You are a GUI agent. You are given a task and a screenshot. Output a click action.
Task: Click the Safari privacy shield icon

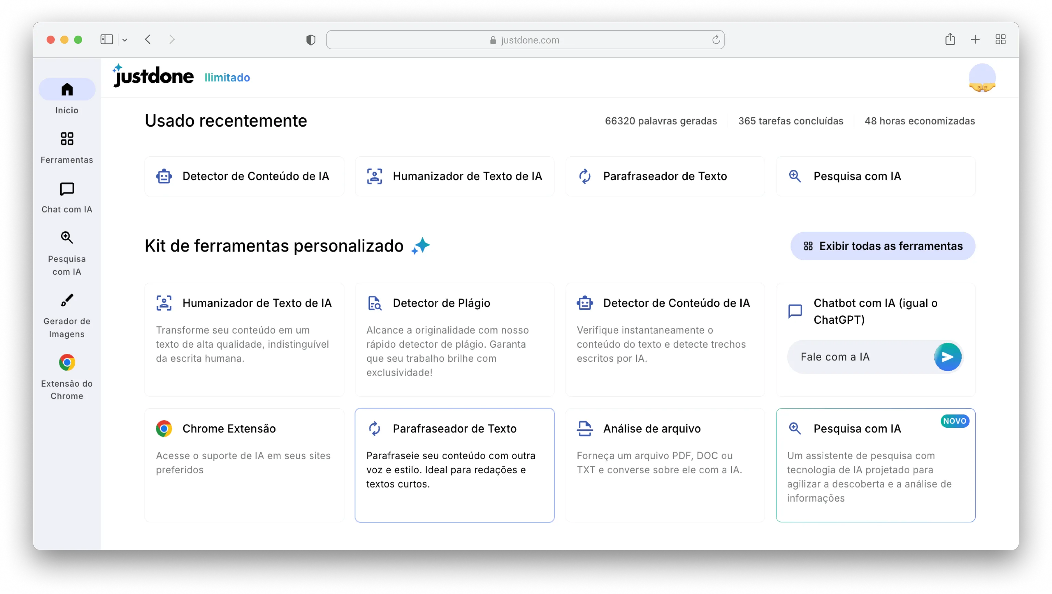tap(311, 40)
